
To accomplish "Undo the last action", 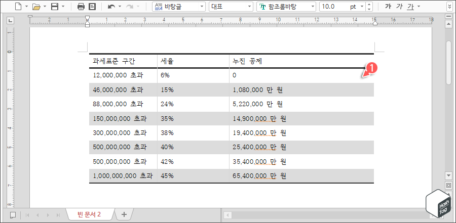I will 111,7.
